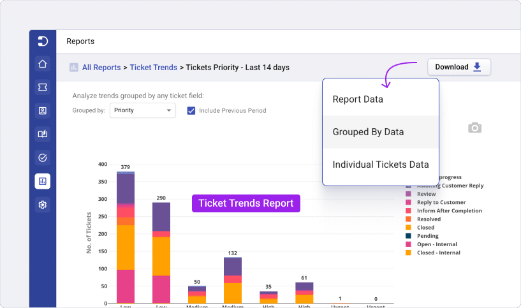Toggle the Resolved legend swatch
521x308 pixels.
[408, 219]
